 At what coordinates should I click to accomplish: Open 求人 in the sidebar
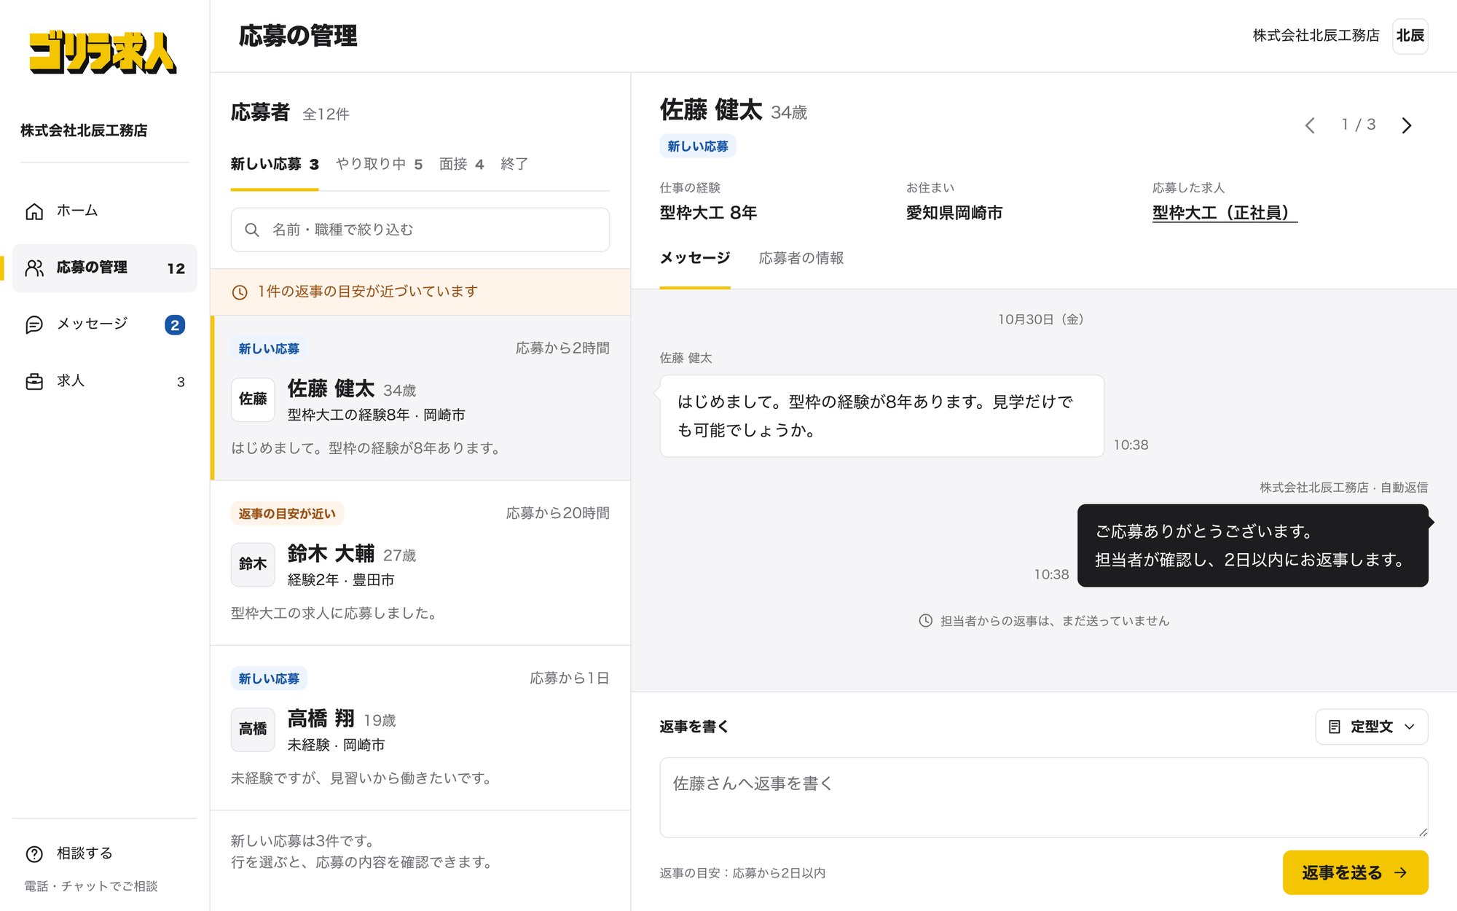(104, 381)
